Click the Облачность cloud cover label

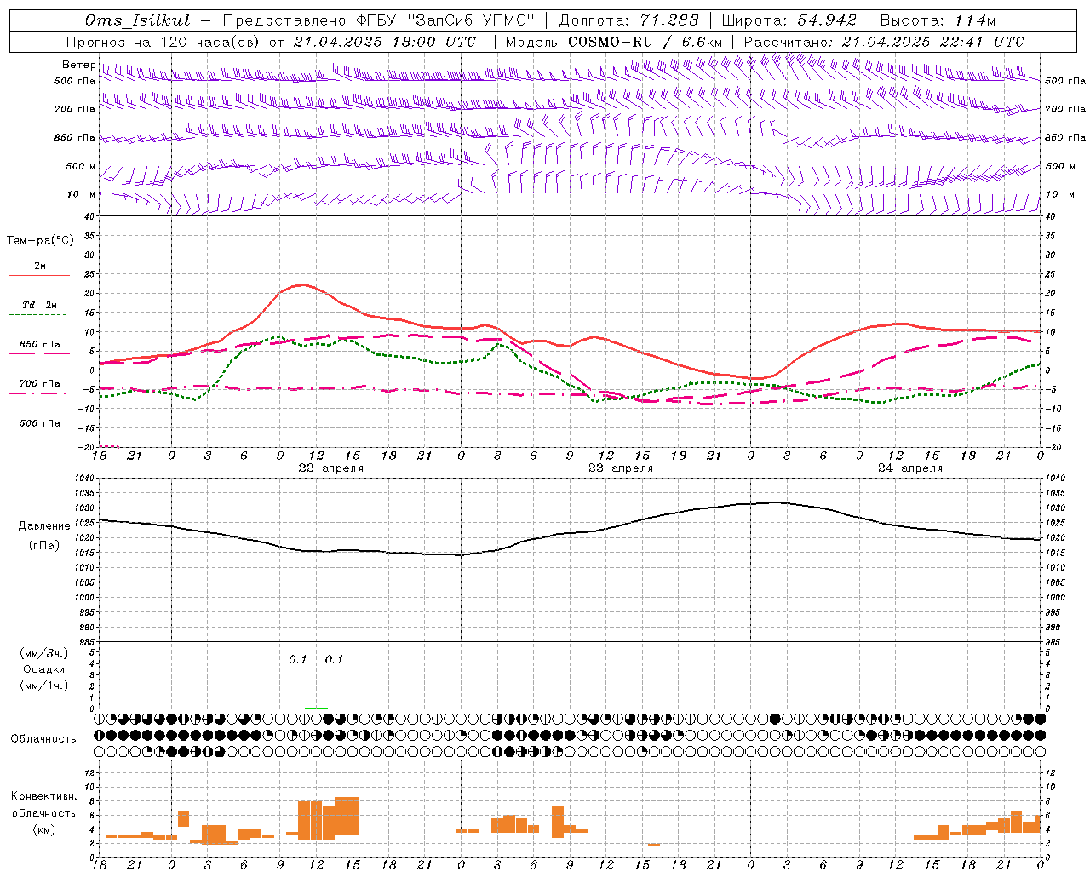pyautogui.click(x=43, y=739)
